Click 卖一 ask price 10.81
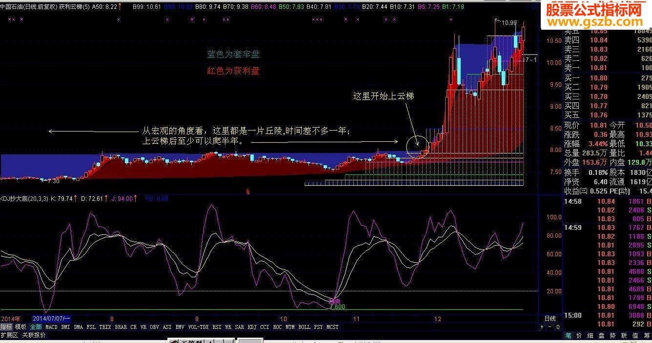 tap(599, 68)
